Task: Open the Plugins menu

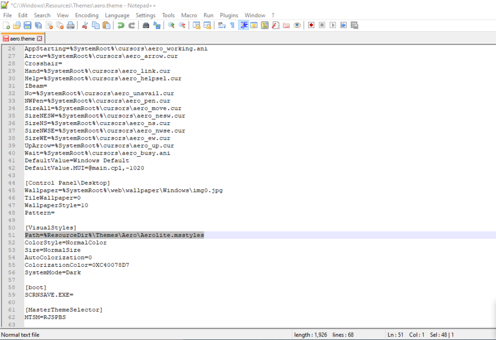Action: pyautogui.click(x=229, y=15)
